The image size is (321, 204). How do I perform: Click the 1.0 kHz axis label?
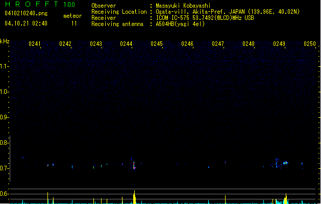tap(4, 91)
